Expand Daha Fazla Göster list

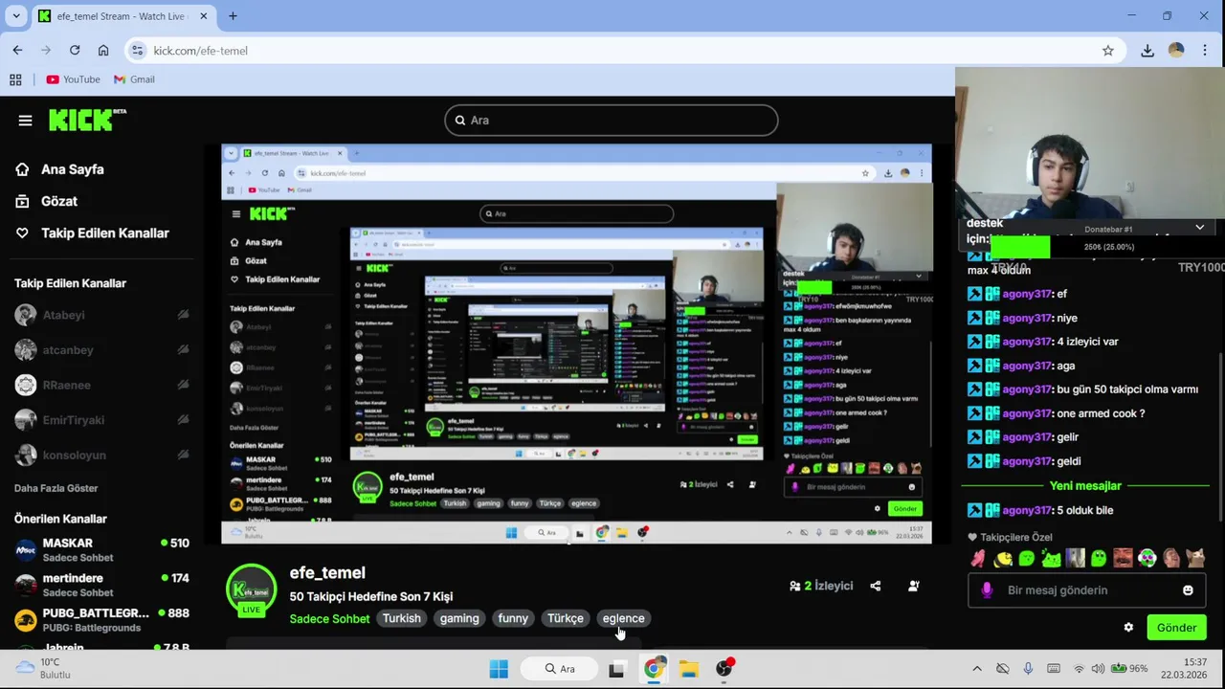click(x=56, y=488)
